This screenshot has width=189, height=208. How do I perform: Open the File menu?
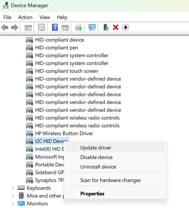pyautogui.click(x=7, y=17)
